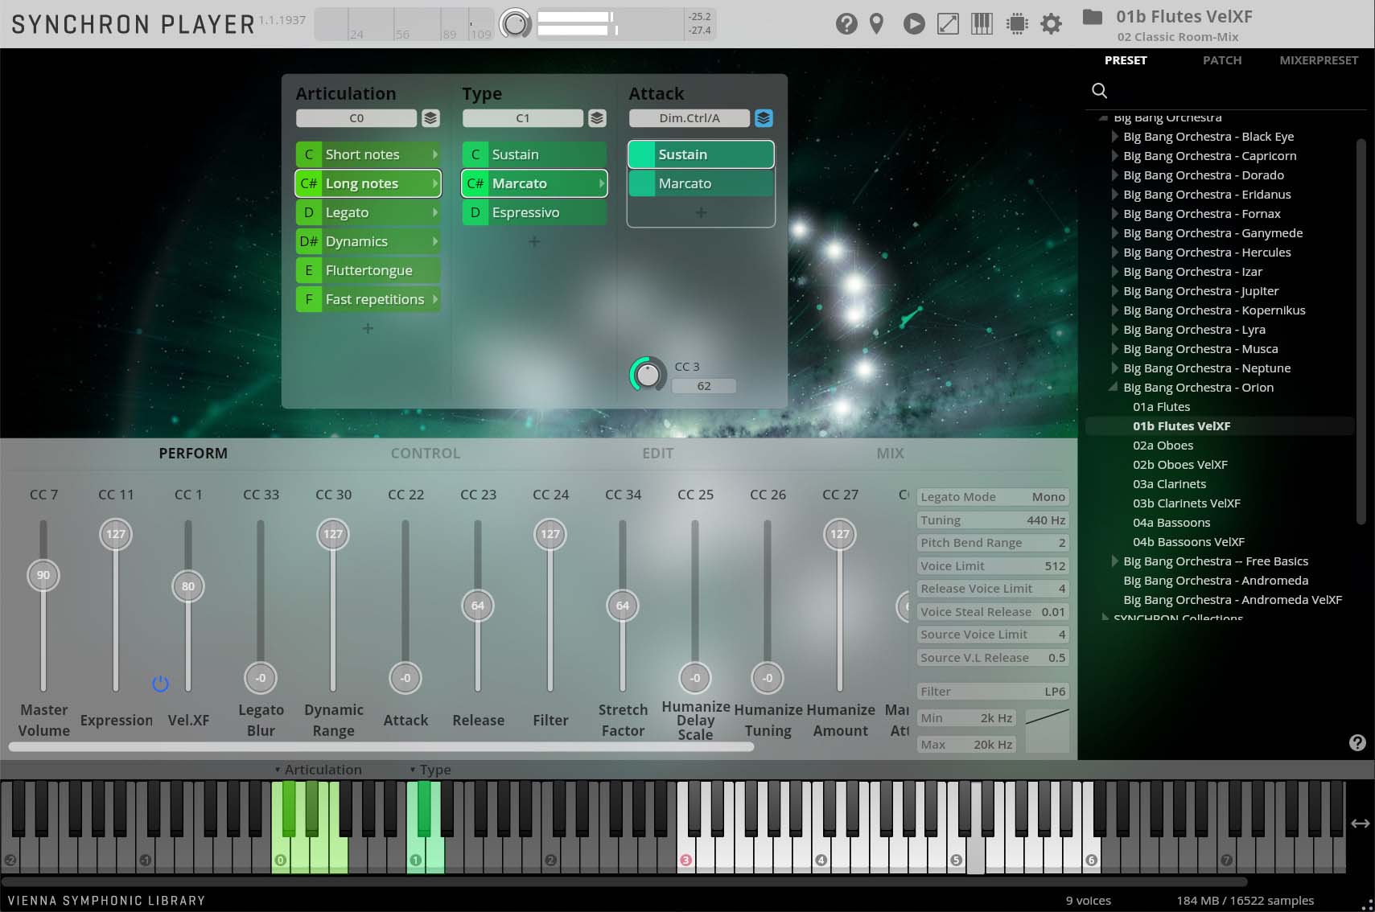1375x912 pixels.
Task: Load the 02a Oboes preset
Action: [x=1163, y=446]
